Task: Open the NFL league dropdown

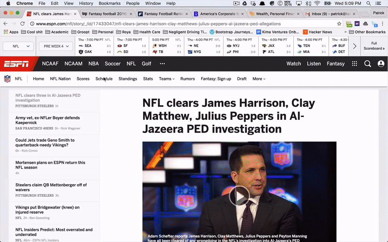Action: pos(18,46)
